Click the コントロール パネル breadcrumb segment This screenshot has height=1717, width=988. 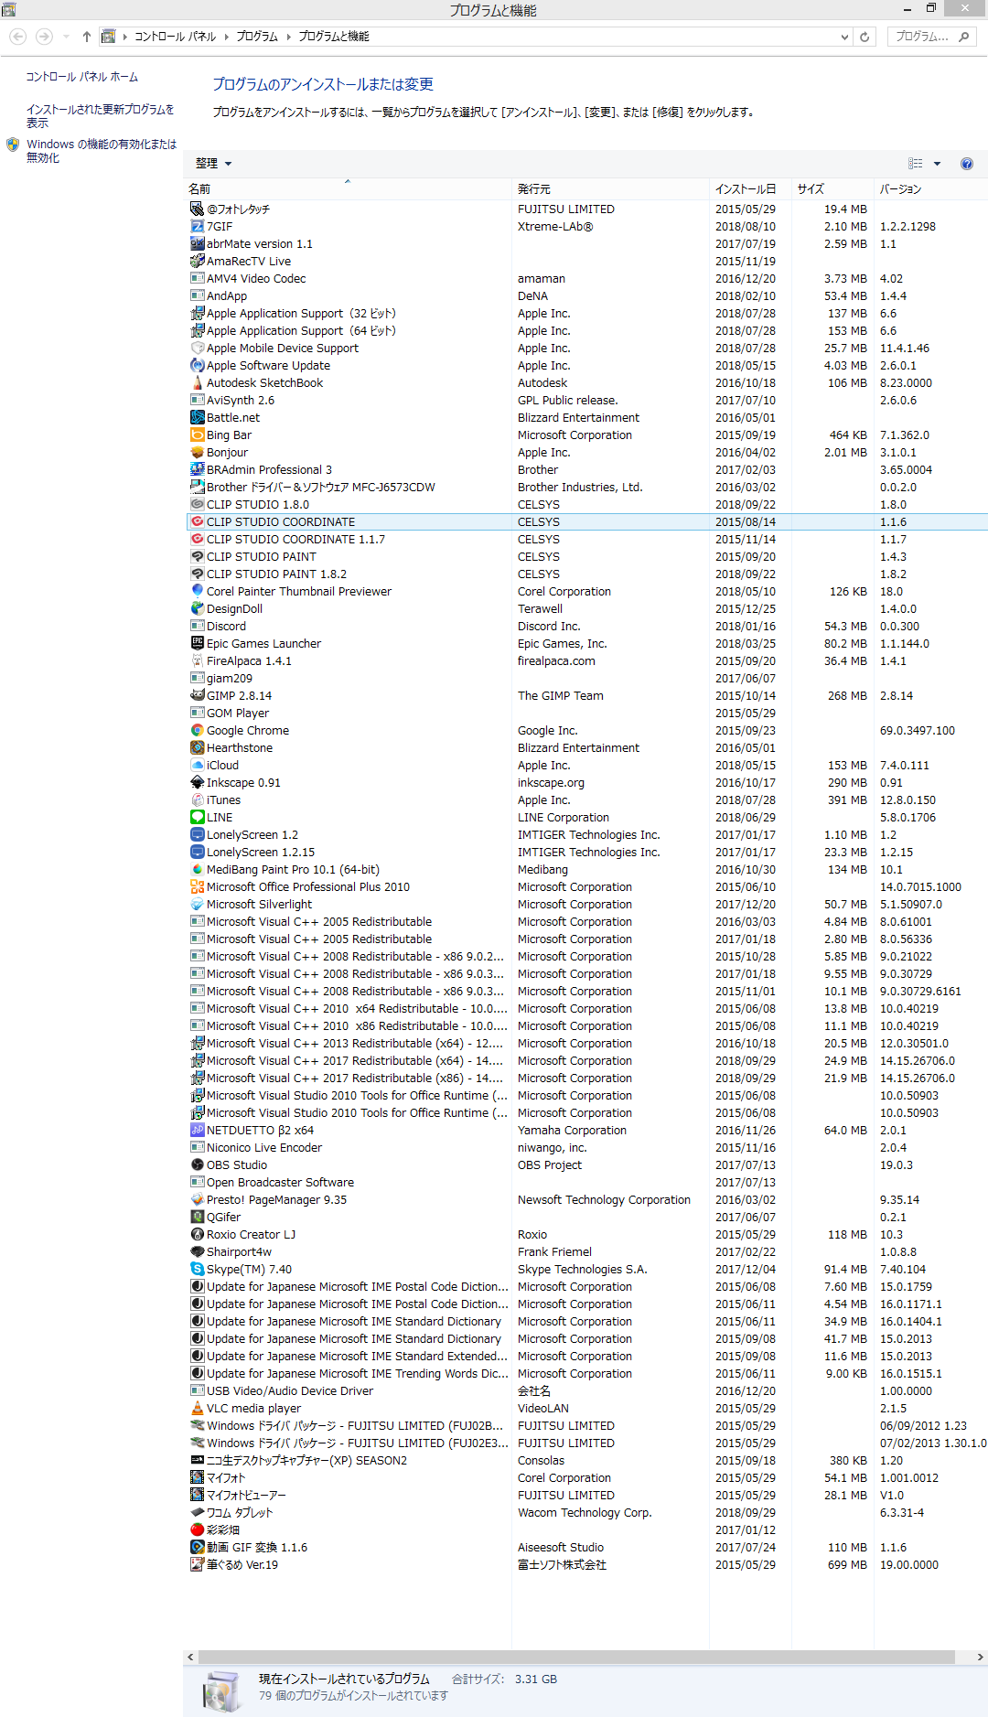(x=175, y=37)
